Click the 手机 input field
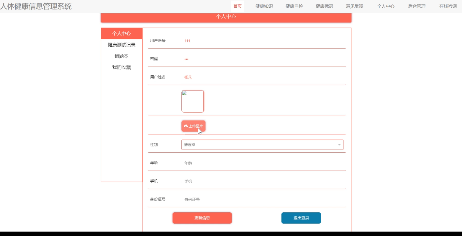 [x=263, y=181]
